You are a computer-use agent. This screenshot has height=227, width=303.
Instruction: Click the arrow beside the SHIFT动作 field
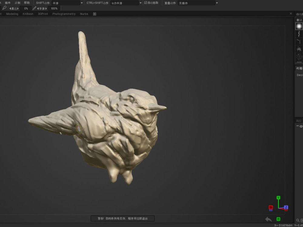(82, 3)
